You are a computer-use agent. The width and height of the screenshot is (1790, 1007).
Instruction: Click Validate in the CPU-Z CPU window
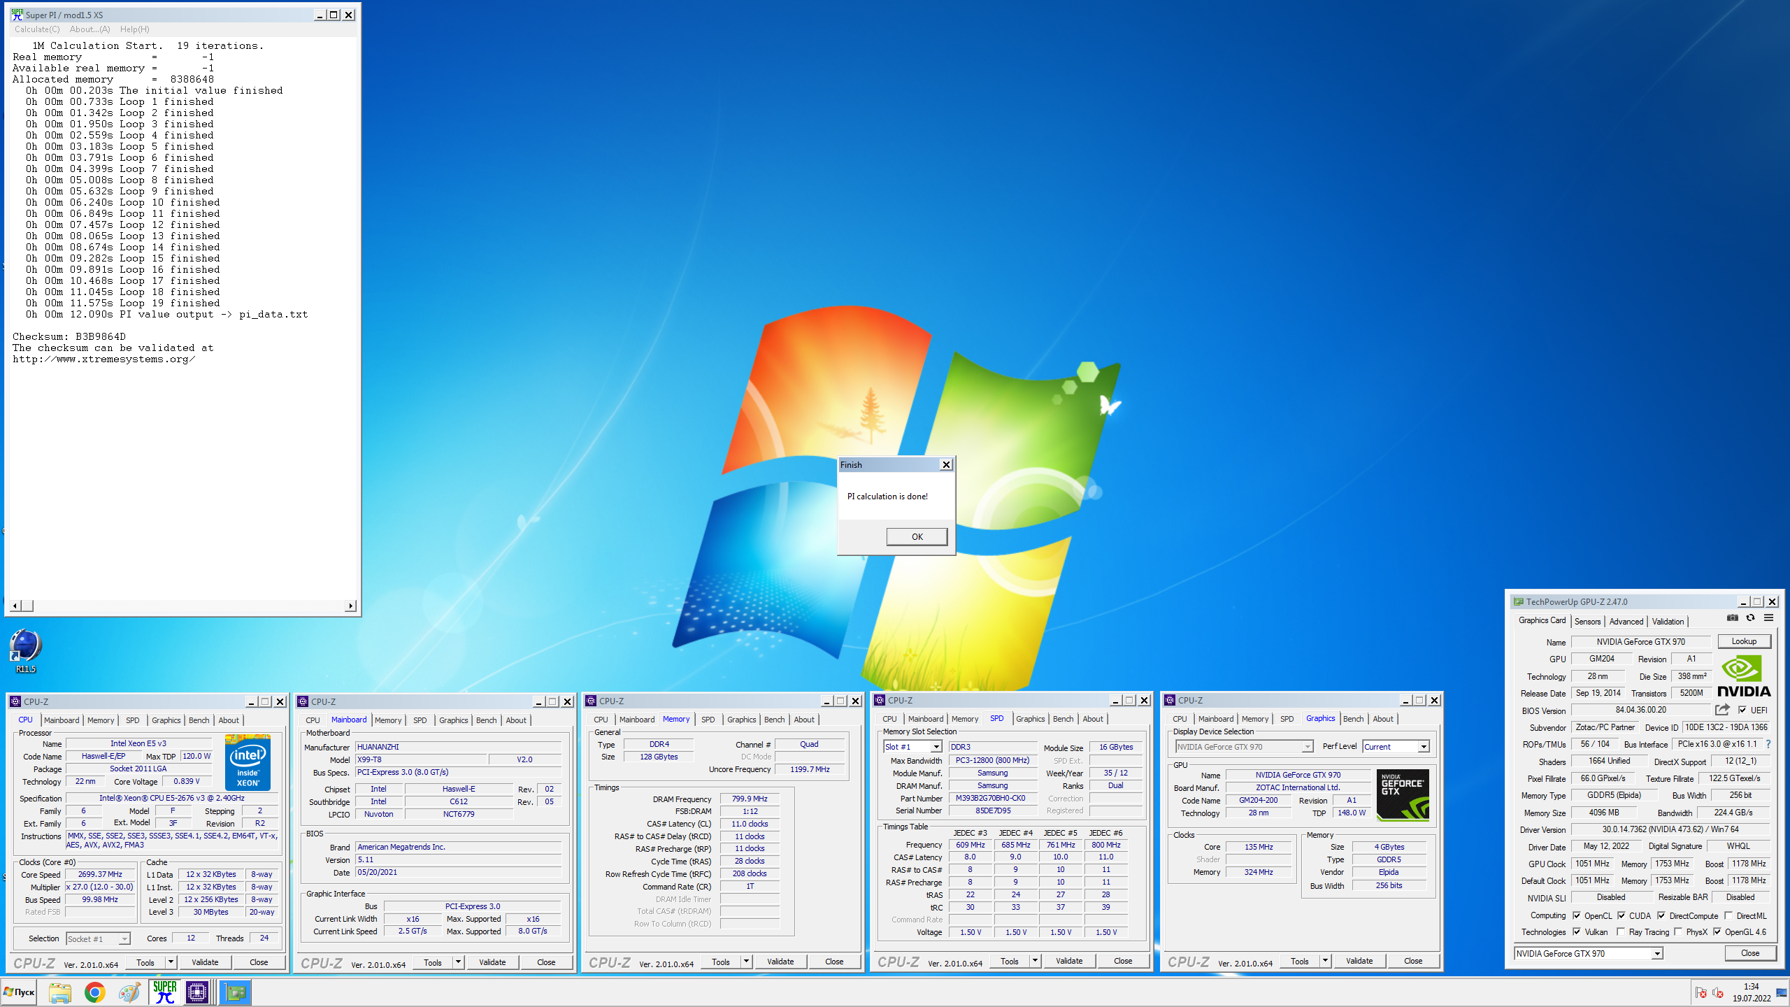coord(205,962)
